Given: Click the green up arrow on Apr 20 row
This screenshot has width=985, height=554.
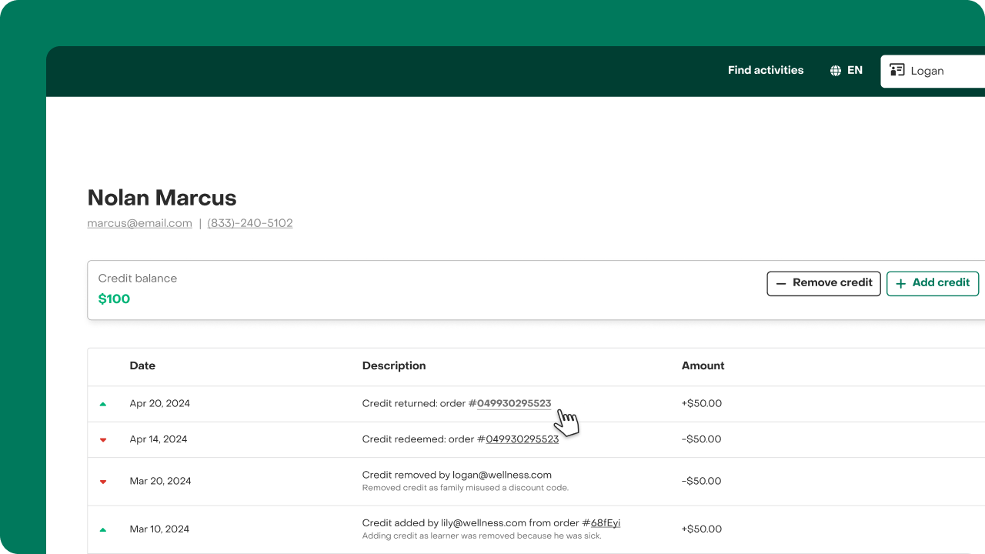Looking at the screenshot, I should (103, 404).
